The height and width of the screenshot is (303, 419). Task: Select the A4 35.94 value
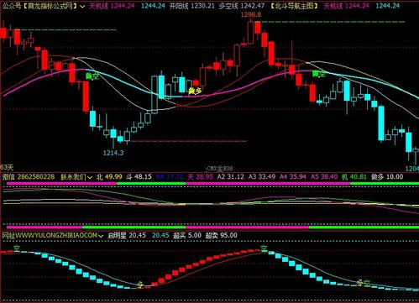(x=293, y=177)
